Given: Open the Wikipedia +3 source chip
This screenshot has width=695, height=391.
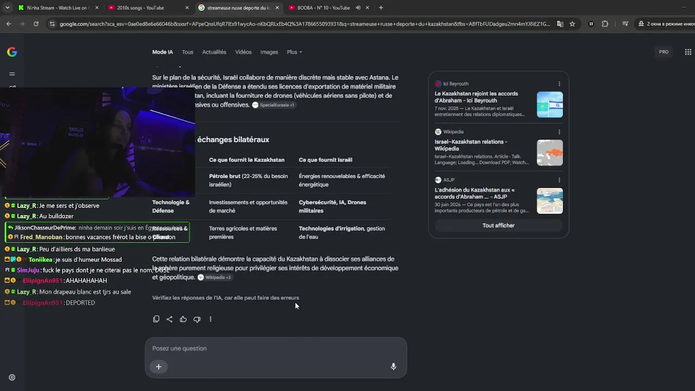Looking at the screenshot, I should (x=214, y=278).
